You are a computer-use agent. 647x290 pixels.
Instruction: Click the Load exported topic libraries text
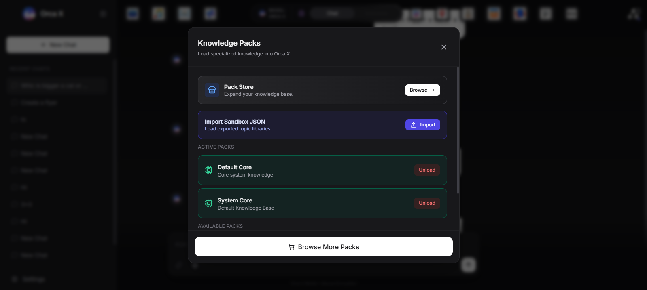point(238,129)
